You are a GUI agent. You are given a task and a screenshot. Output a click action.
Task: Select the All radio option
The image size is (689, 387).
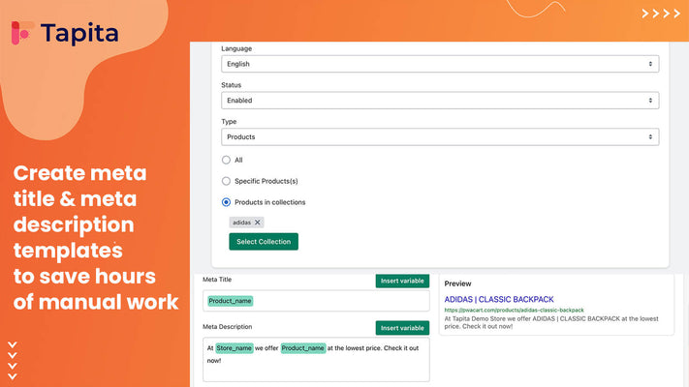tap(226, 160)
